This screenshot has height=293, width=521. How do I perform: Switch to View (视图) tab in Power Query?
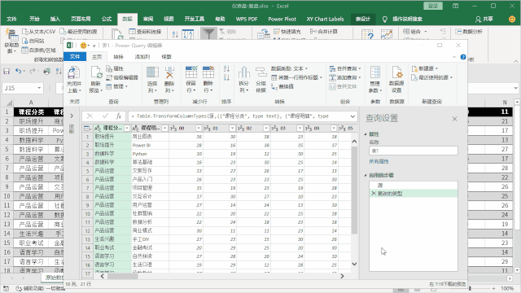tap(166, 57)
